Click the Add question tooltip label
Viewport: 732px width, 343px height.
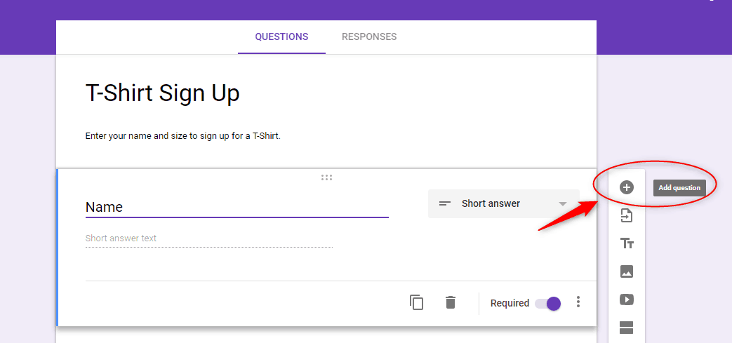679,187
